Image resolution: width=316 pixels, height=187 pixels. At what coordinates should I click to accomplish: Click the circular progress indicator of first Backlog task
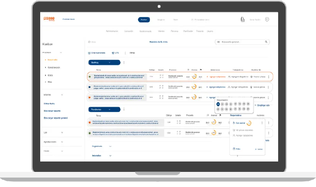194,76
